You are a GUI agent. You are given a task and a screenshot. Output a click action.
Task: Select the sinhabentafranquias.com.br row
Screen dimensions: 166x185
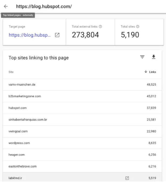[82, 120]
